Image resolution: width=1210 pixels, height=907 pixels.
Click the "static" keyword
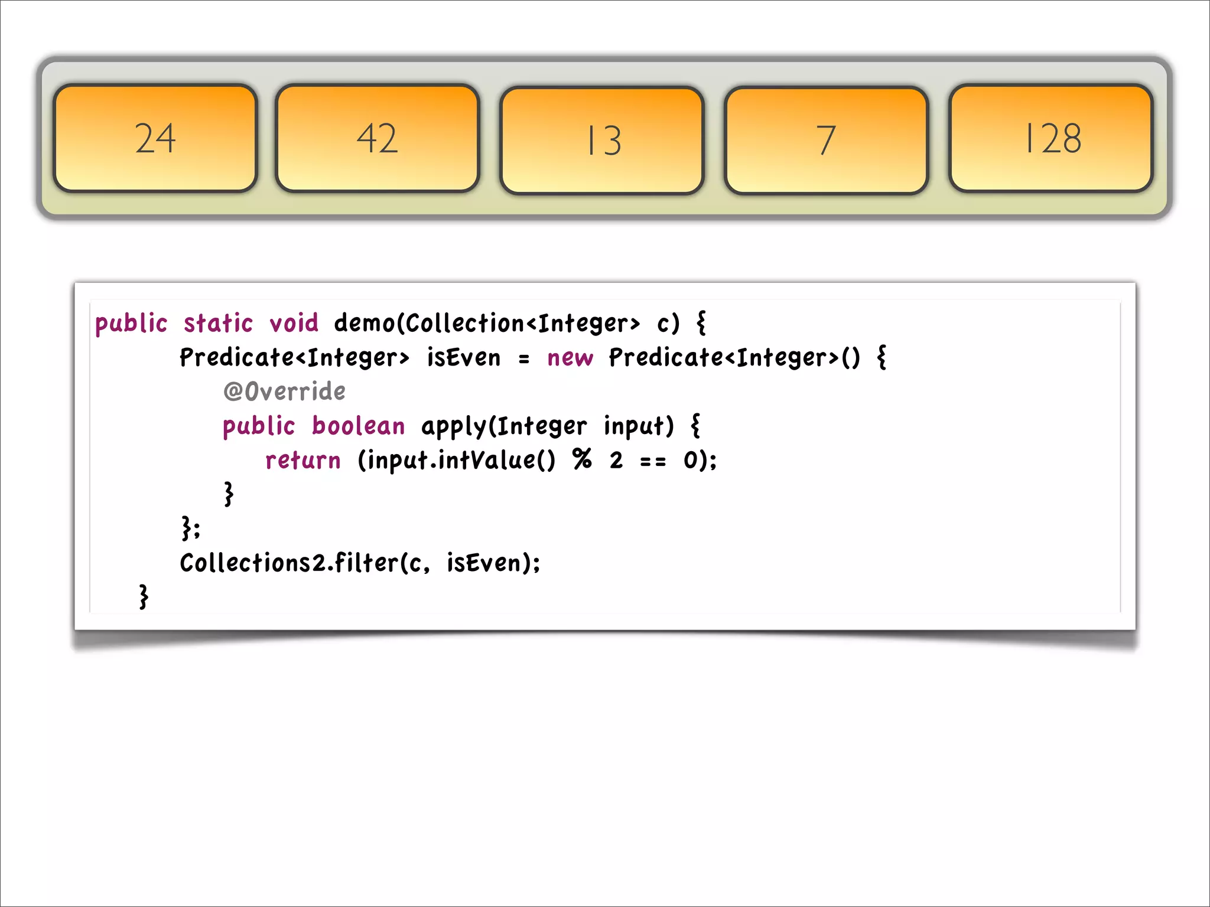point(218,323)
